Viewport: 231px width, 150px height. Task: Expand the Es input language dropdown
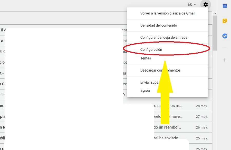[191, 5]
